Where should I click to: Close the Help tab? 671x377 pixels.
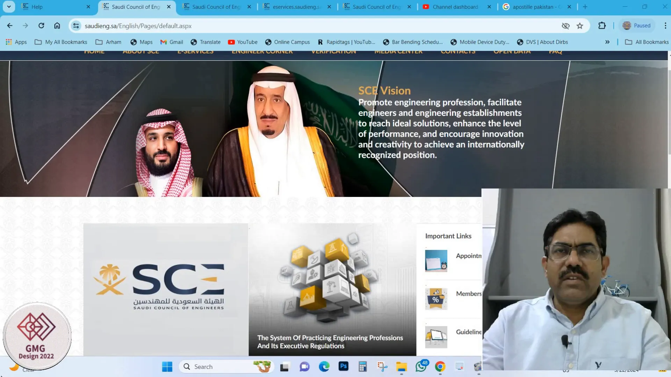click(x=88, y=7)
